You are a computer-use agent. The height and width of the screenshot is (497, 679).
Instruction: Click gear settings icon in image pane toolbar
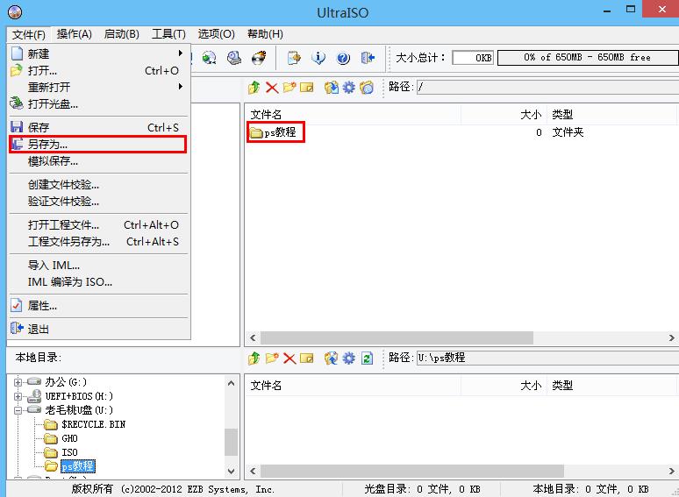point(349,87)
